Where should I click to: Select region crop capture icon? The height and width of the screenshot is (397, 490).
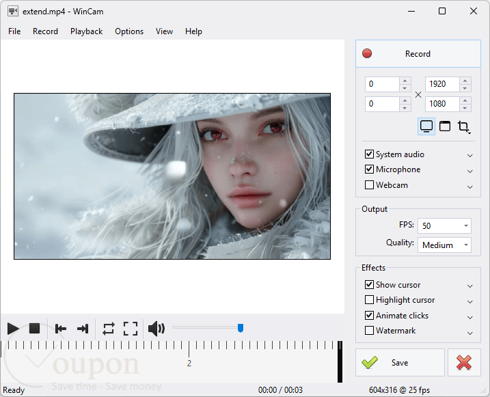click(464, 127)
